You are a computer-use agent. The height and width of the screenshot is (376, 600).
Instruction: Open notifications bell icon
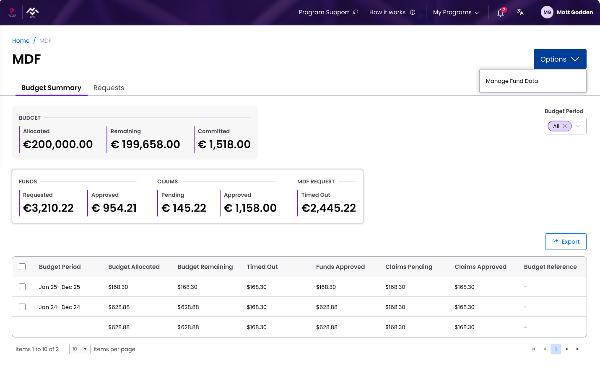(501, 13)
